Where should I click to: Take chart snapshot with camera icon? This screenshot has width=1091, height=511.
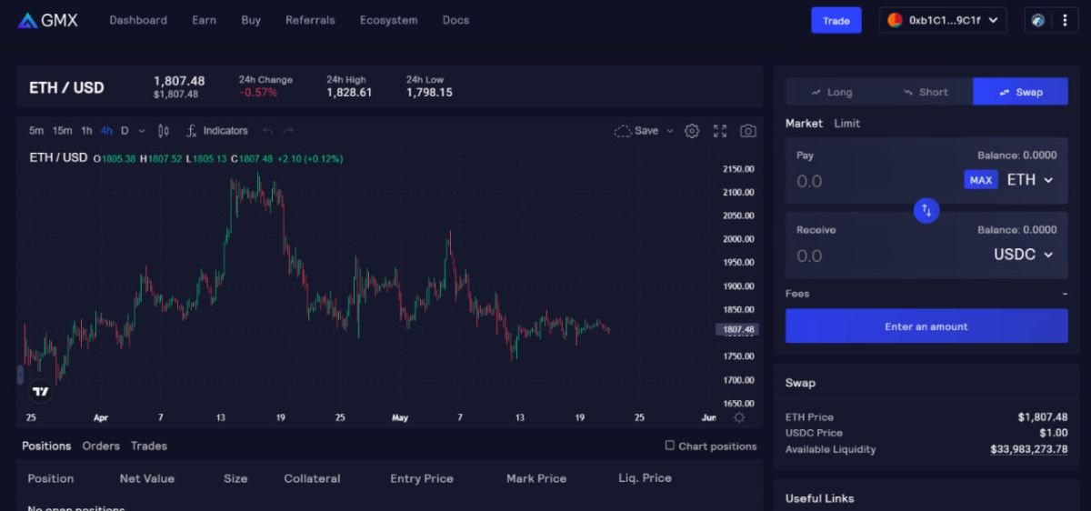click(748, 131)
